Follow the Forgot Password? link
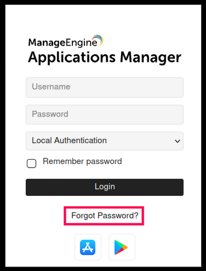Image resolution: width=206 pixels, height=271 pixels. point(105,215)
